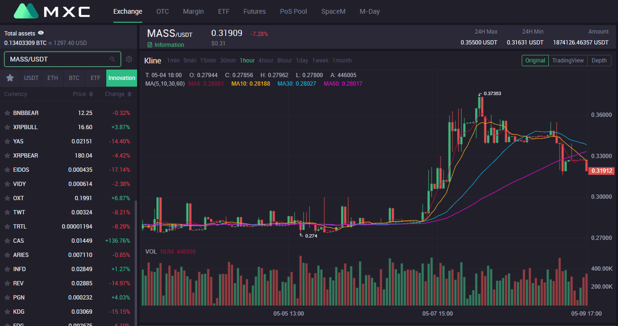Set Kline interval to 1day
The image size is (618, 326).
click(x=302, y=61)
